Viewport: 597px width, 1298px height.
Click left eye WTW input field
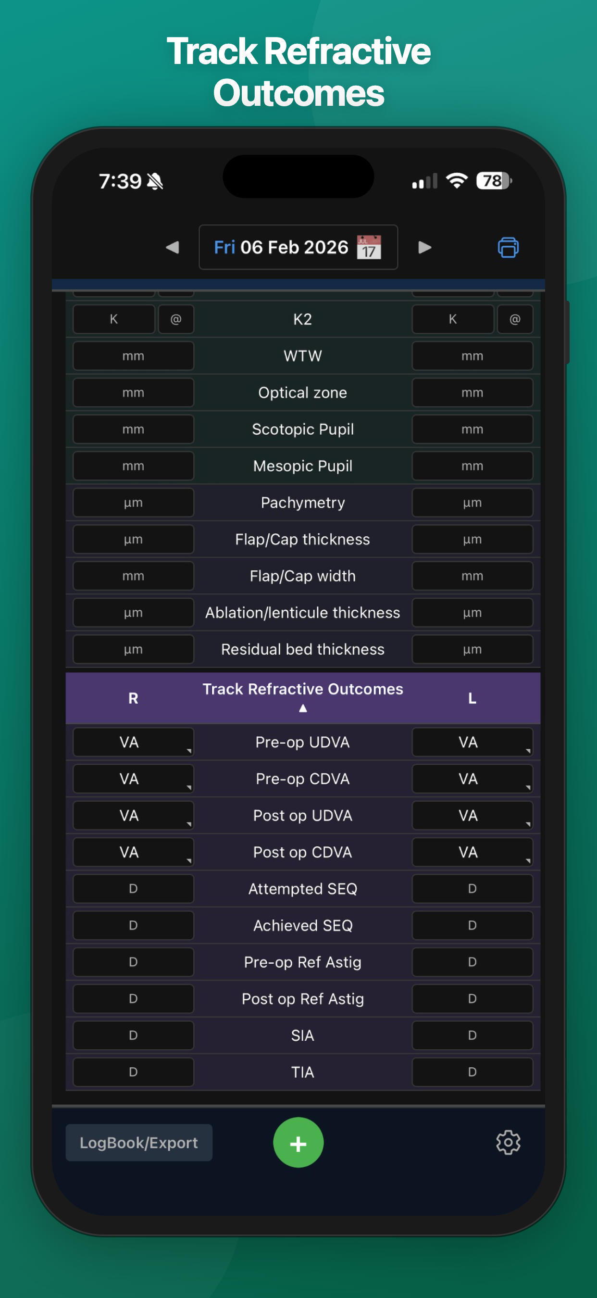pyautogui.click(x=472, y=356)
